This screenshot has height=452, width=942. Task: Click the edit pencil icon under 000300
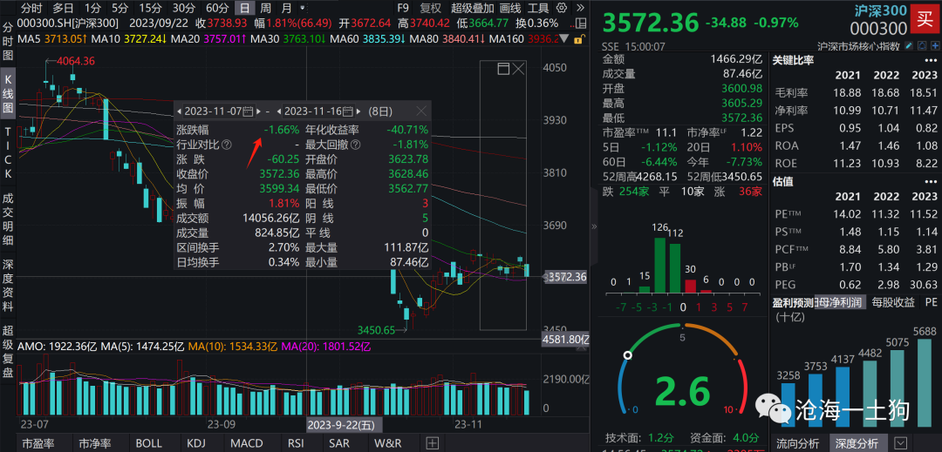pos(909,45)
